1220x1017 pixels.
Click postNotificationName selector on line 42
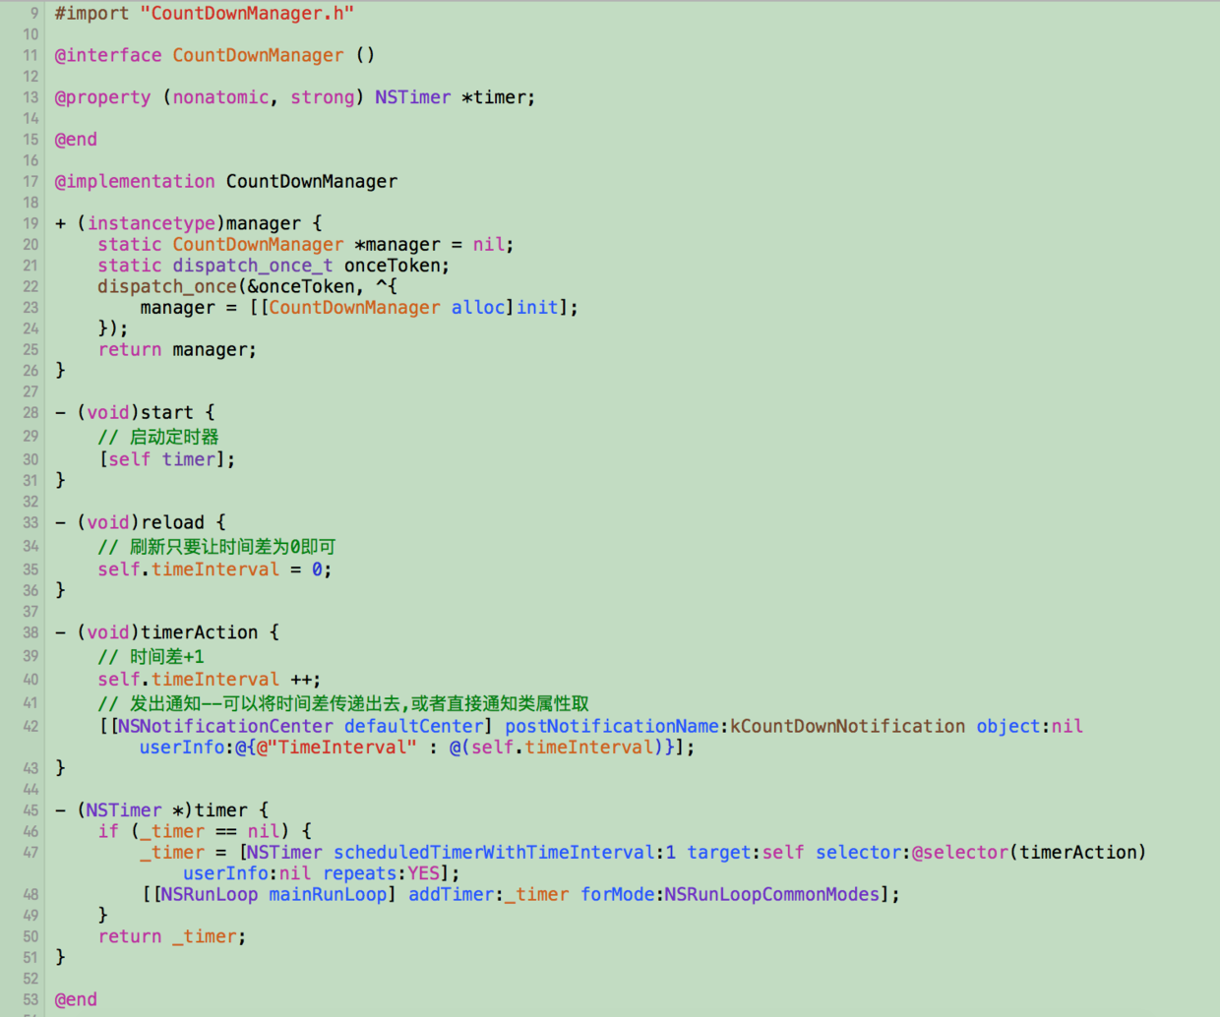[x=610, y=726]
